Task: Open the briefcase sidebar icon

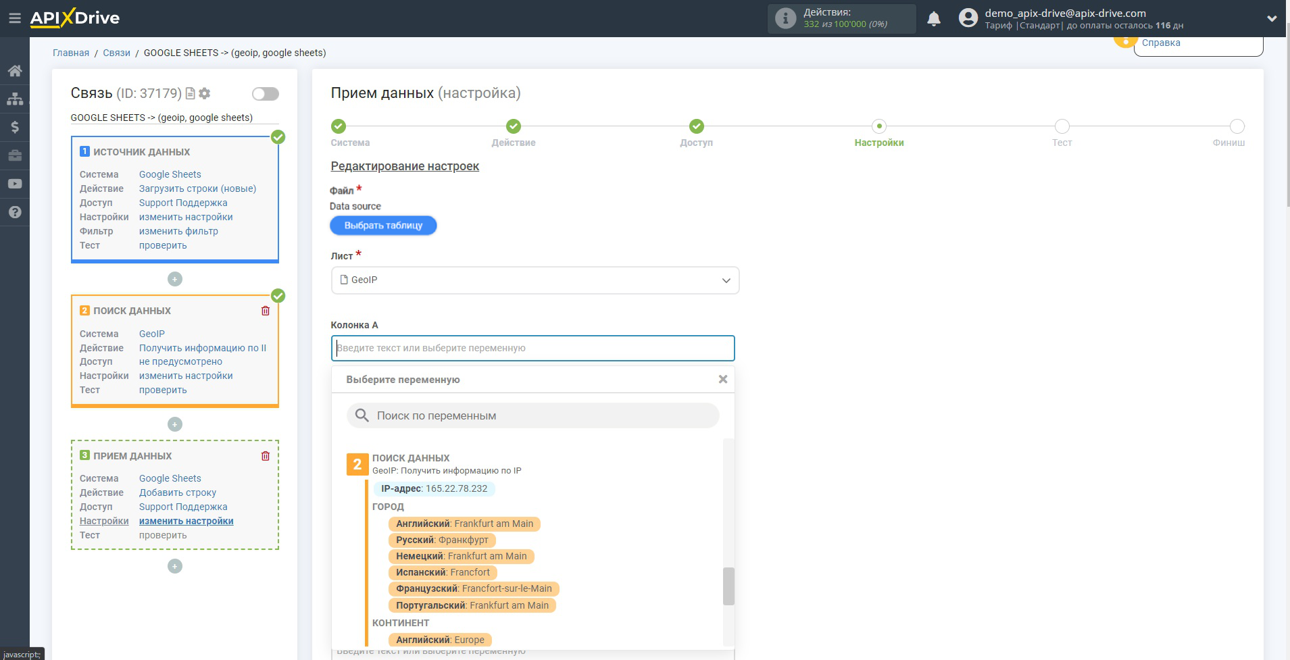Action: [15, 155]
